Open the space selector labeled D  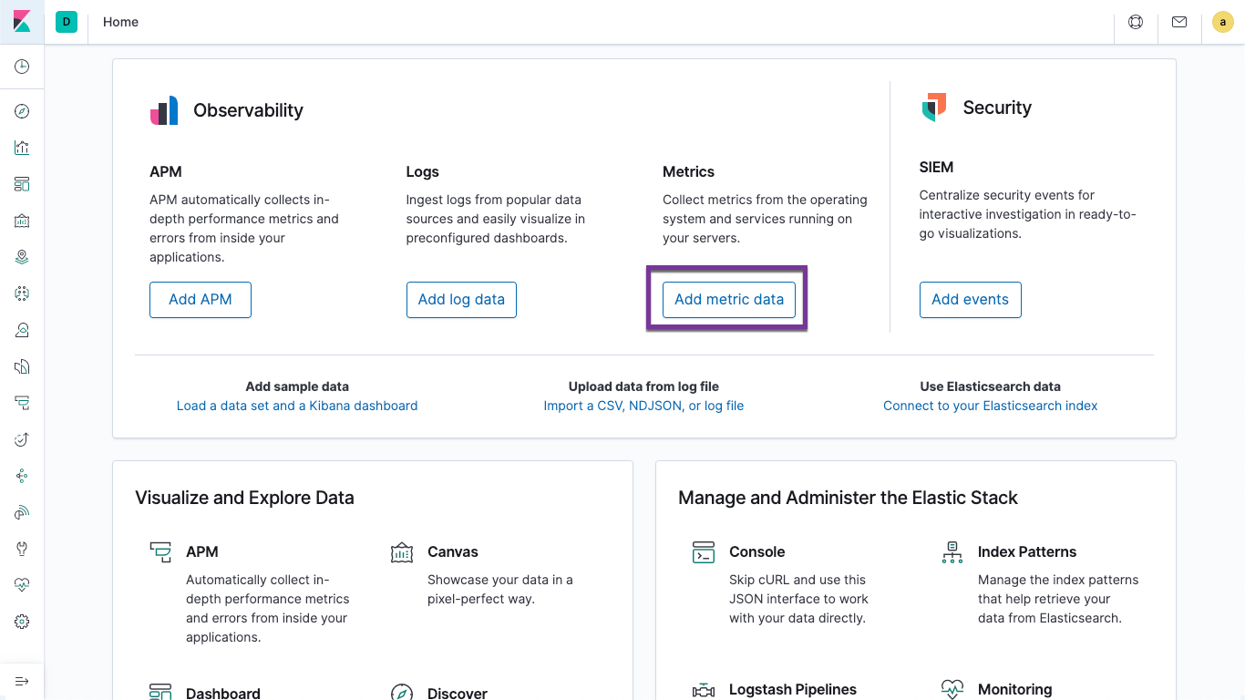point(67,22)
